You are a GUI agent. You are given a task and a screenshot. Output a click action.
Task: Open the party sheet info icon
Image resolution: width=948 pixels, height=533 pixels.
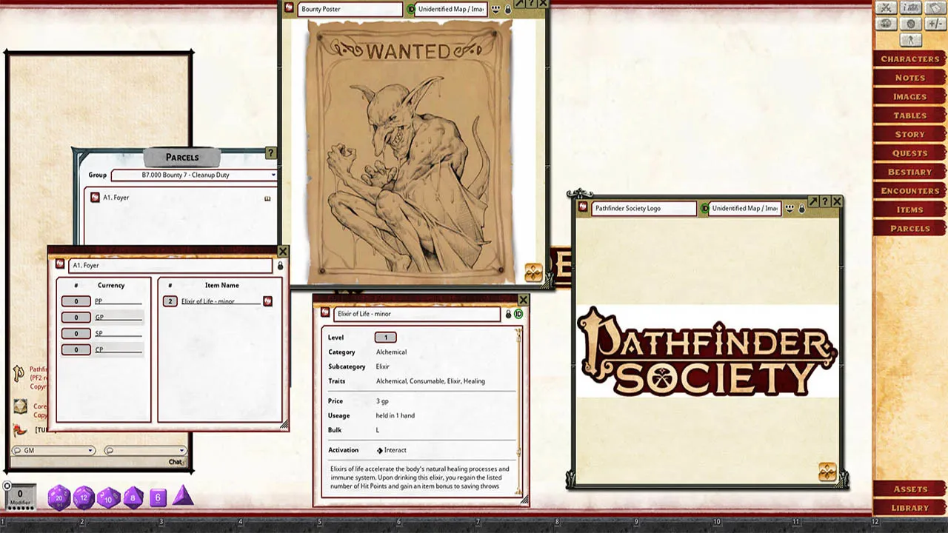911,8
